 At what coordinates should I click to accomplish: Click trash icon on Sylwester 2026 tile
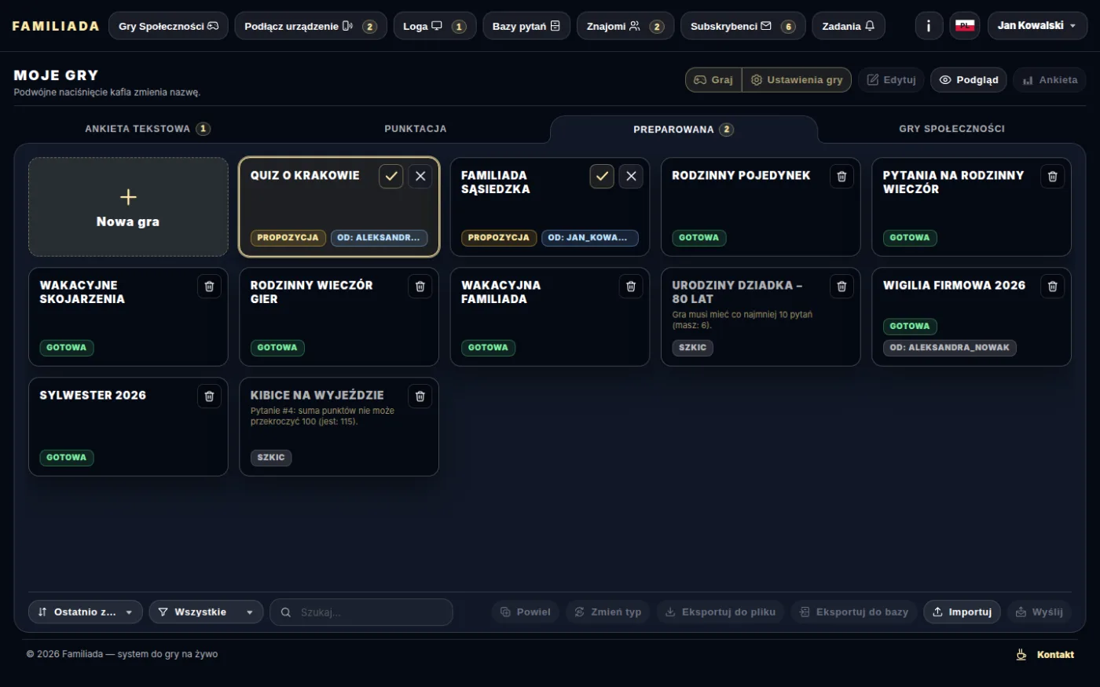(x=209, y=396)
